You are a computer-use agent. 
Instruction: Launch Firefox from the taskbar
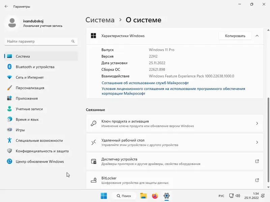[x=155, y=196]
